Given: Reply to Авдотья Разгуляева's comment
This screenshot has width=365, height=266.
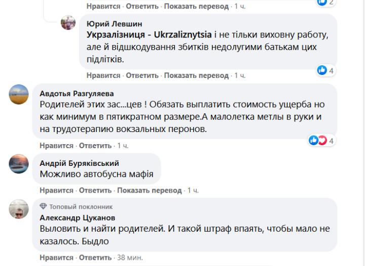Looking at the screenshot, I should 95,145.
